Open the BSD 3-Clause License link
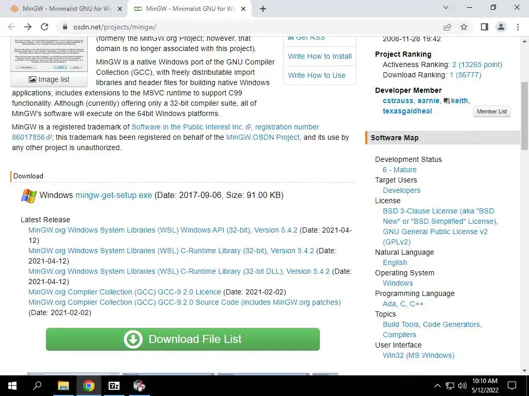 pyautogui.click(x=440, y=216)
